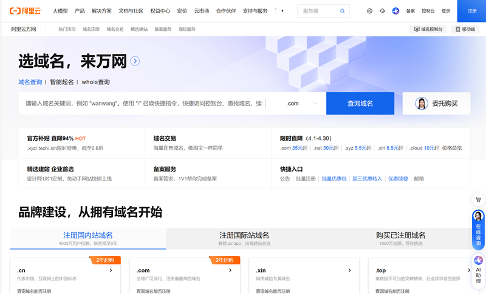This screenshot has height=294, width=486.
Task: Open the globe language icon in header
Action: tap(369, 11)
